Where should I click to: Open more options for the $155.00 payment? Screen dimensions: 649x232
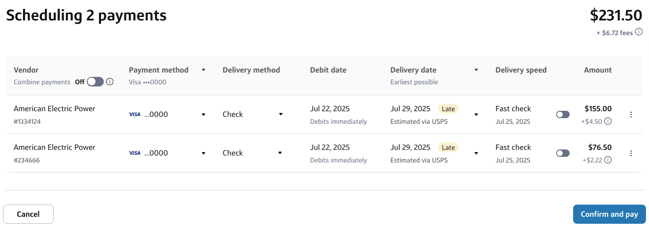(x=631, y=115)
